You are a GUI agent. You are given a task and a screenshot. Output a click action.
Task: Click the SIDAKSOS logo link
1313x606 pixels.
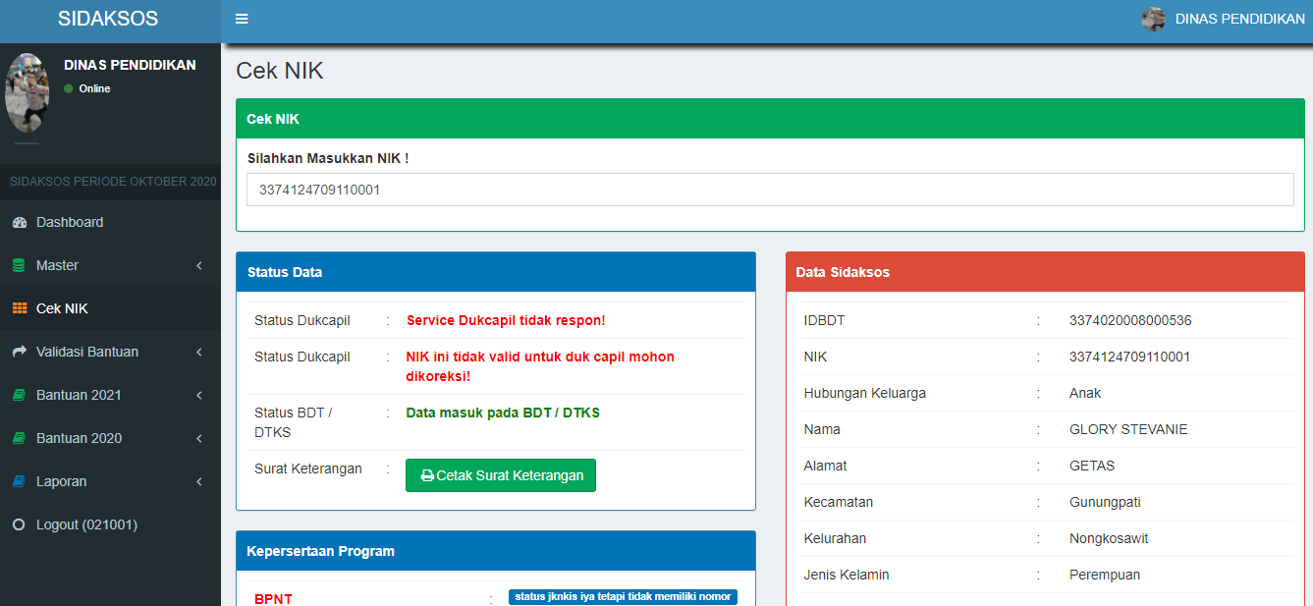[108, 19]
